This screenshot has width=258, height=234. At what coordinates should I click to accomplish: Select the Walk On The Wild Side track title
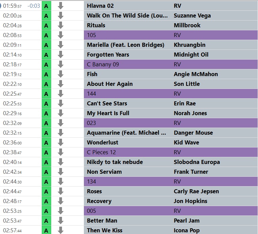[x=127, y=15]
